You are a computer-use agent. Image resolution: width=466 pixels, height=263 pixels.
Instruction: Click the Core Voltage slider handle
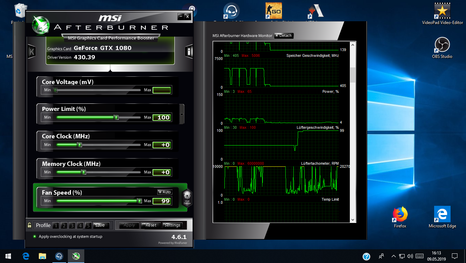coord(56,90)
